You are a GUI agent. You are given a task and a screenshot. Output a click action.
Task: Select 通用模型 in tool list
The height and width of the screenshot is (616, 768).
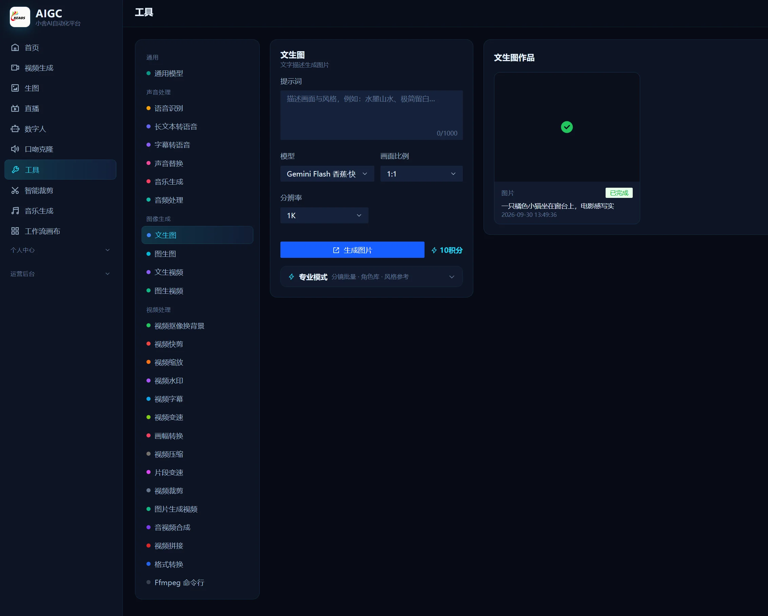click(x=197, y=73)
